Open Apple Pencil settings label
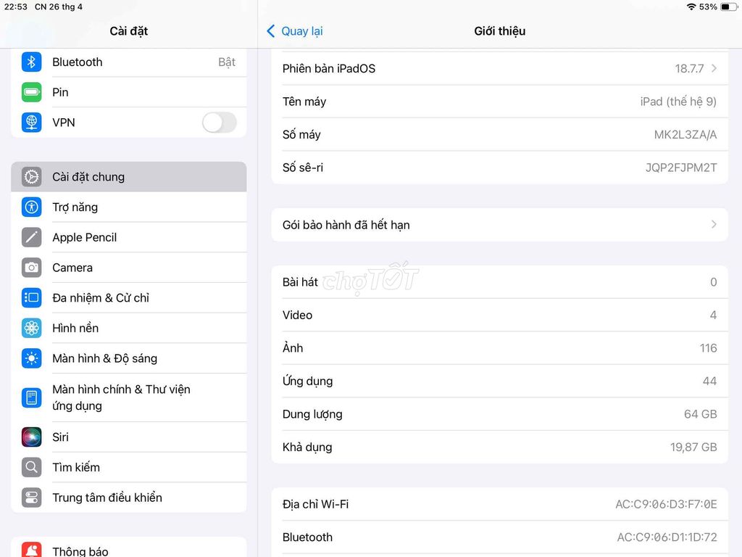Image resolution: width=742 pixels, height=557 pixels. pos(84,237)
